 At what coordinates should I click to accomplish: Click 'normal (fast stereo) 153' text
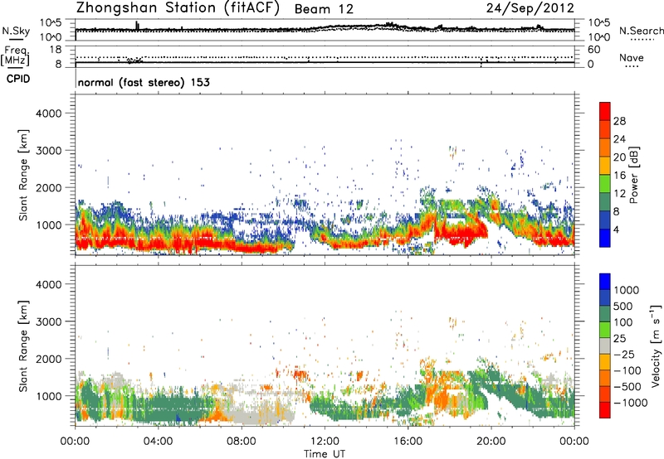(x=144, y=82)
